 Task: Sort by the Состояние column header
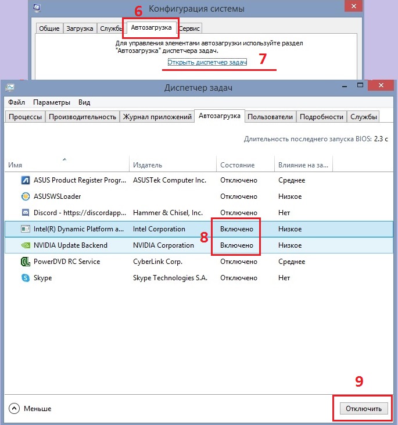(x=245, y=165)
